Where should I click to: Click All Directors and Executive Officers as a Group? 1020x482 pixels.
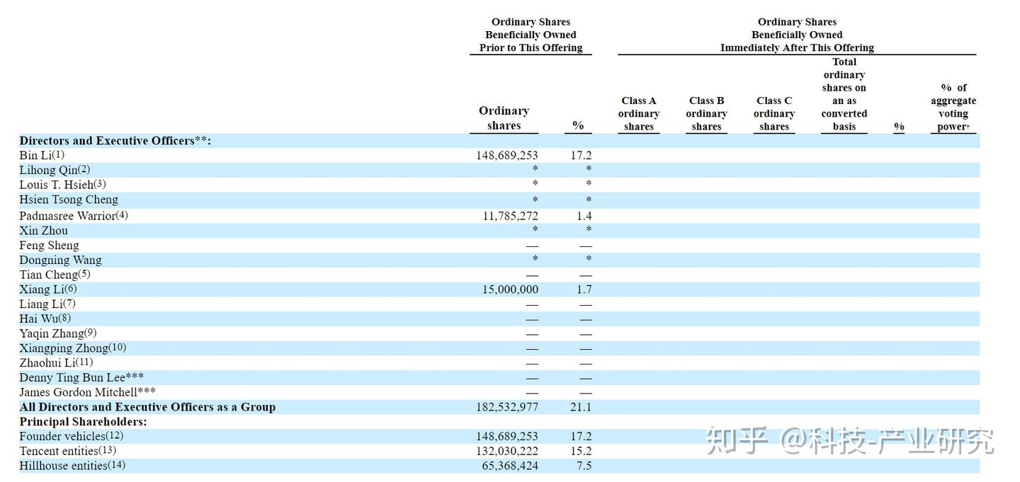coord(147,407)
